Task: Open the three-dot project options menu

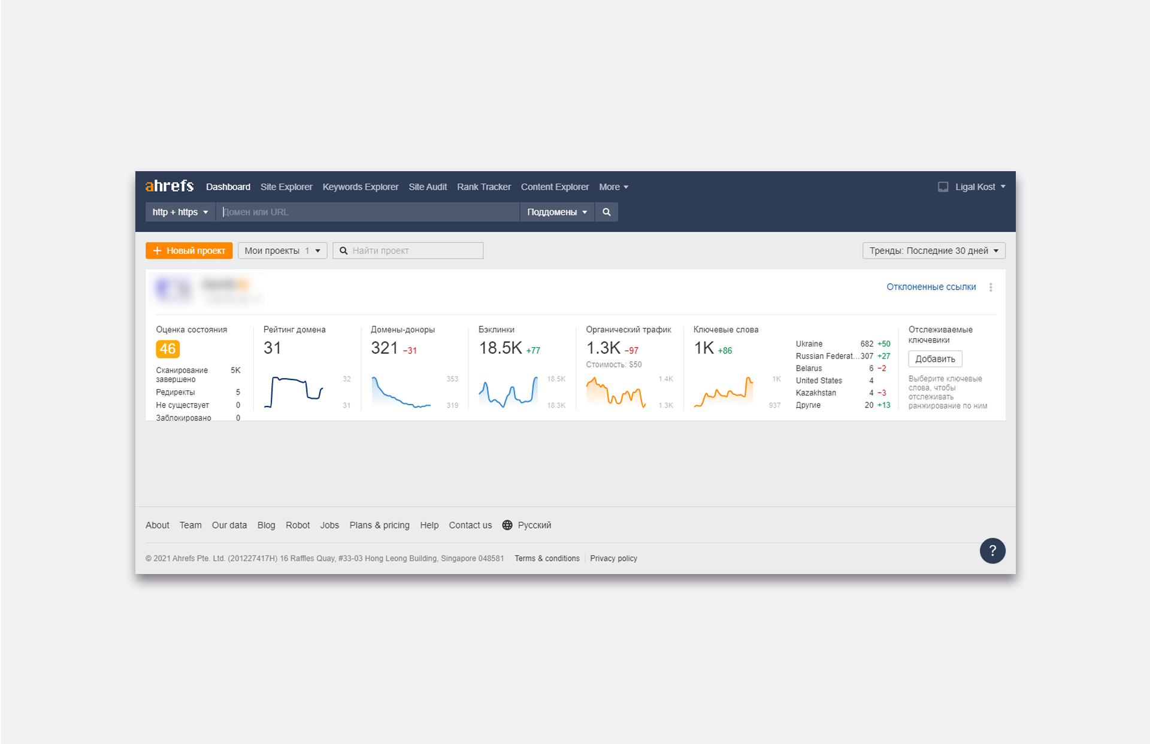Action: 991,287
